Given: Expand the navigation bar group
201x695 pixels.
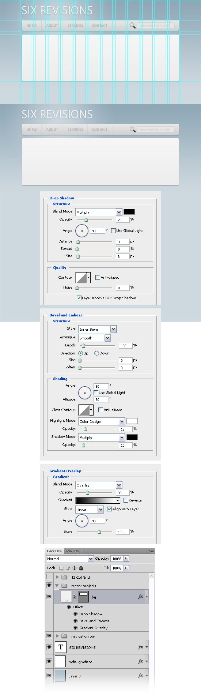Looking at the screenshot, I should pyautogui.click(x=57, y=636).
